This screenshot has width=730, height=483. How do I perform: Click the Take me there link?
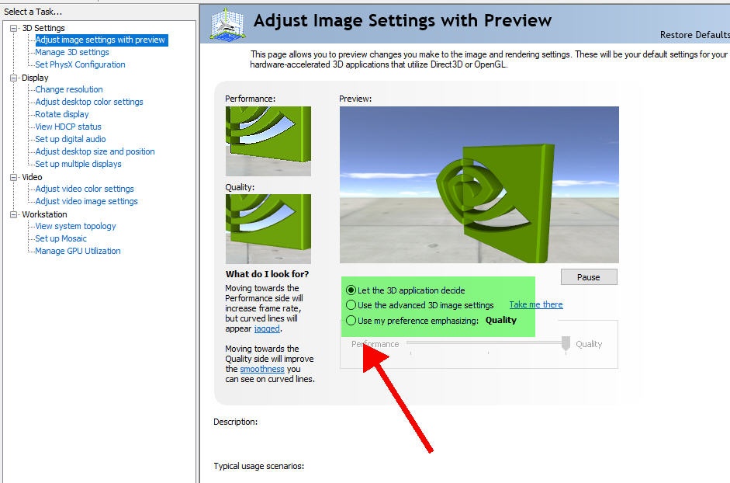point(536,304)
